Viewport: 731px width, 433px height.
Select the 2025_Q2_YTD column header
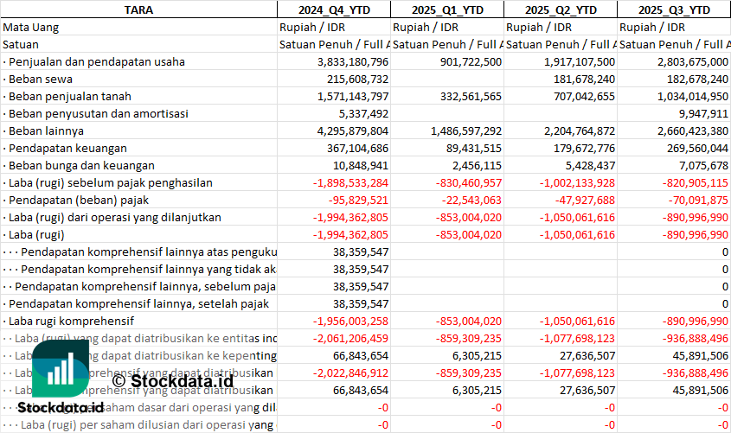point(561,10)
